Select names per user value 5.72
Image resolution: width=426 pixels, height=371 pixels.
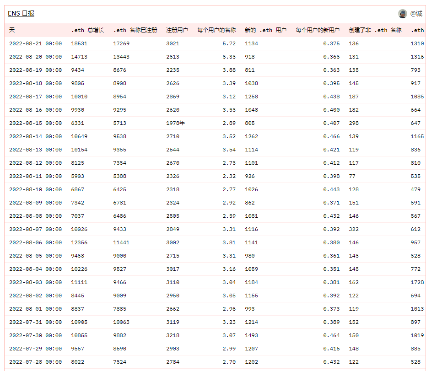tap(229, 43)
